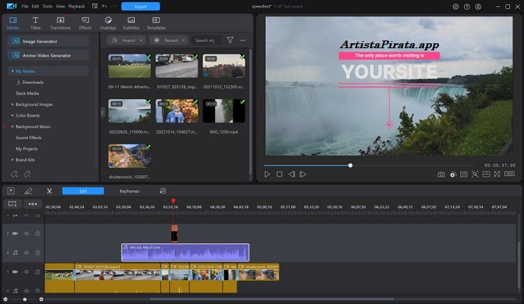Click the stop button in preview

279,174
